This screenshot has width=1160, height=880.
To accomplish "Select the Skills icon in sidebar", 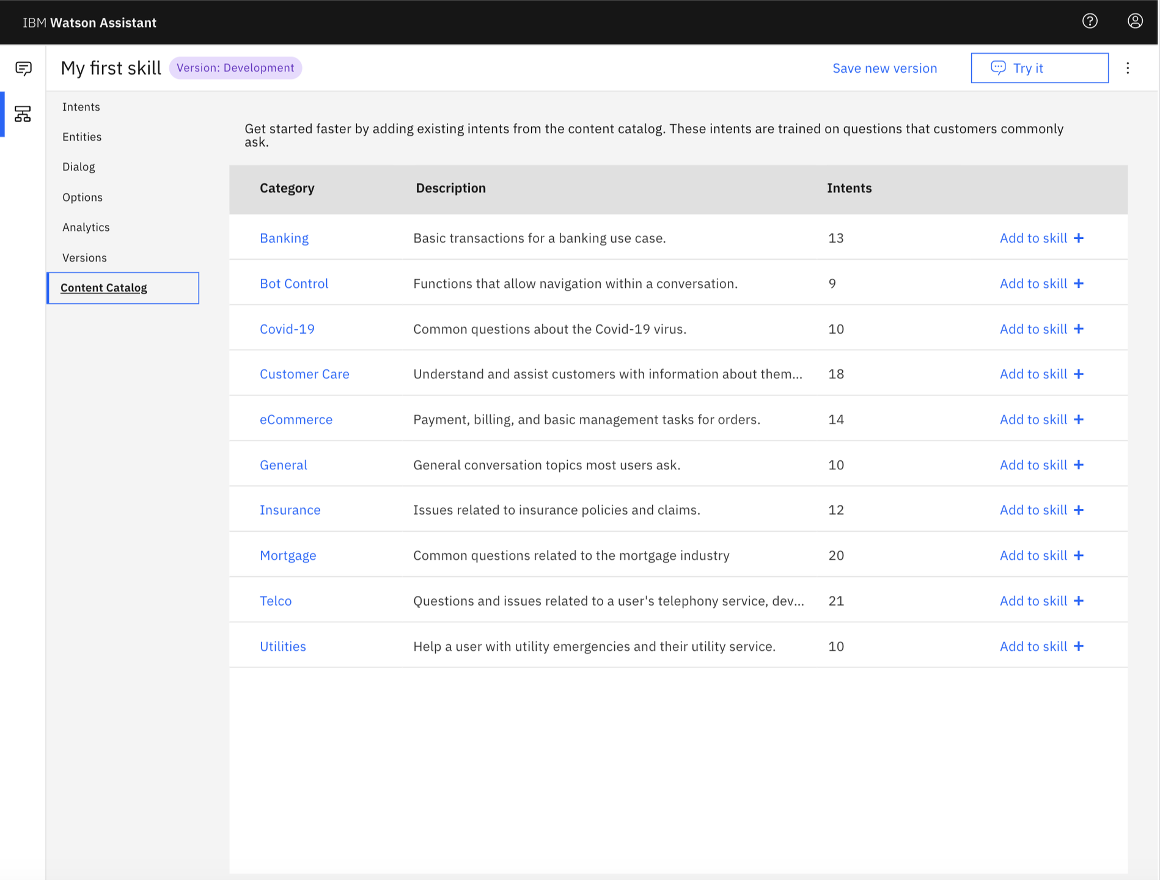I will tap(23, 114).
